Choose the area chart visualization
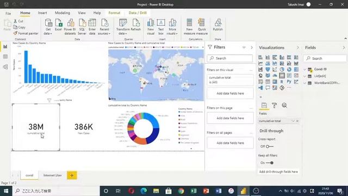Viewport: 348px width, 196px height. 268,63
